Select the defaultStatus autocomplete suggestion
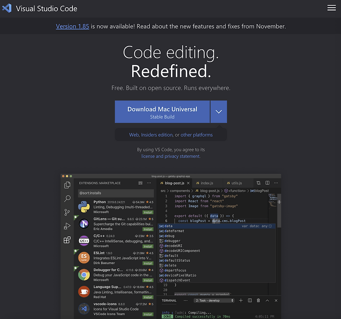Viewport: 341px width, 319px height. (217, 261)
